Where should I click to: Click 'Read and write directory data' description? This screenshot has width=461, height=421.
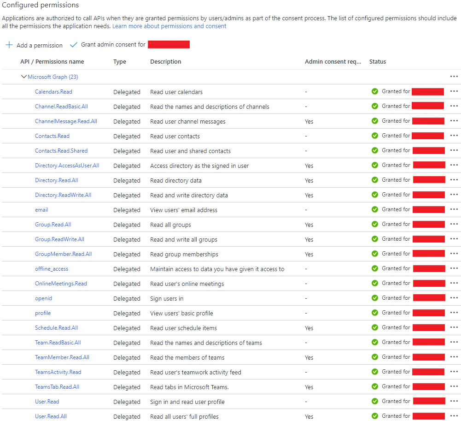[x=189, y=195]
